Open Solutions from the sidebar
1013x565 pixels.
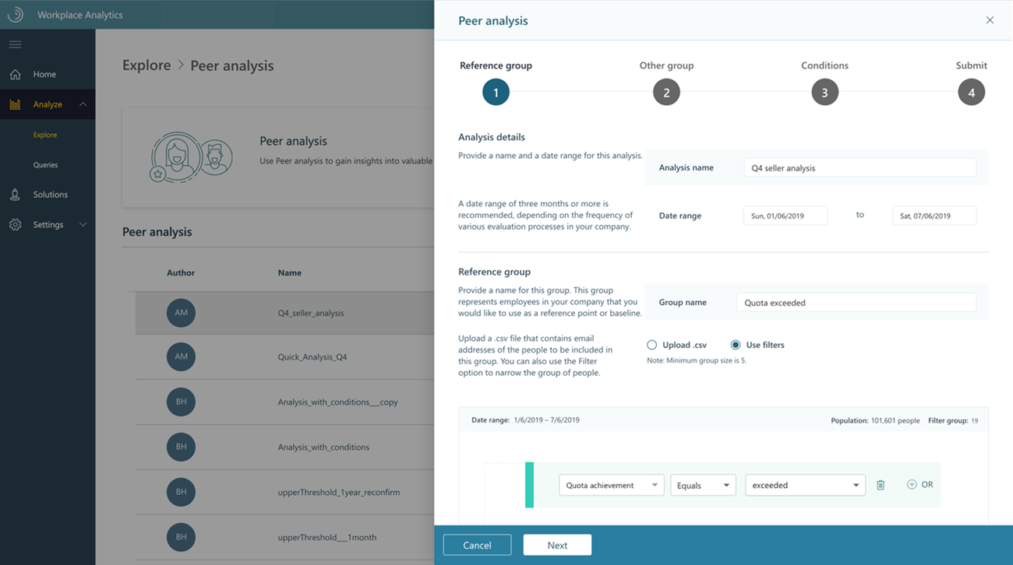pos(14,194)
